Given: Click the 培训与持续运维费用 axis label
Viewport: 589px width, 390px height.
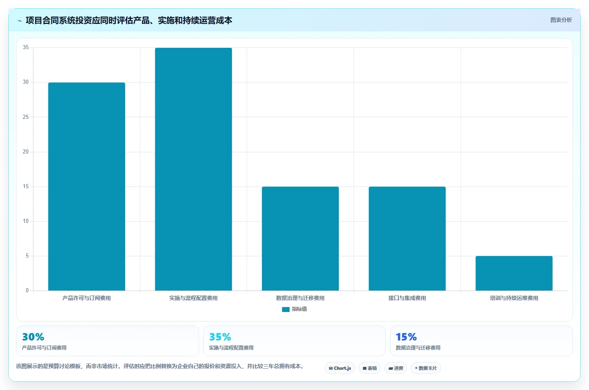Looking at the screenshot, I should pos(514,298).
